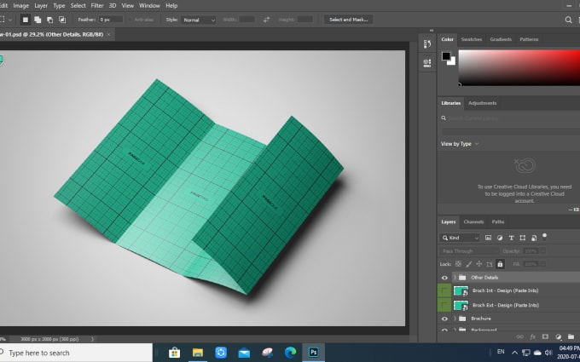This screenshot has height=362, width=580.
Task: Switch to the Gradients tab
Action: tap(501, 39)
